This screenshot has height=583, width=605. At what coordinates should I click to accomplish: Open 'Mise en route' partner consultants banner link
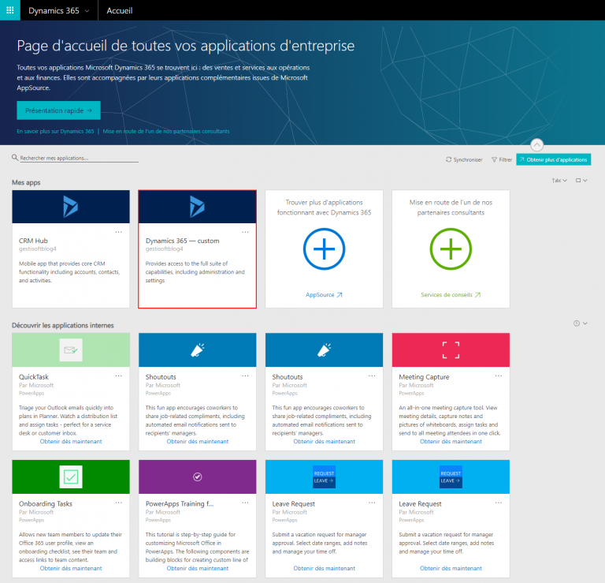coord(166,132)
